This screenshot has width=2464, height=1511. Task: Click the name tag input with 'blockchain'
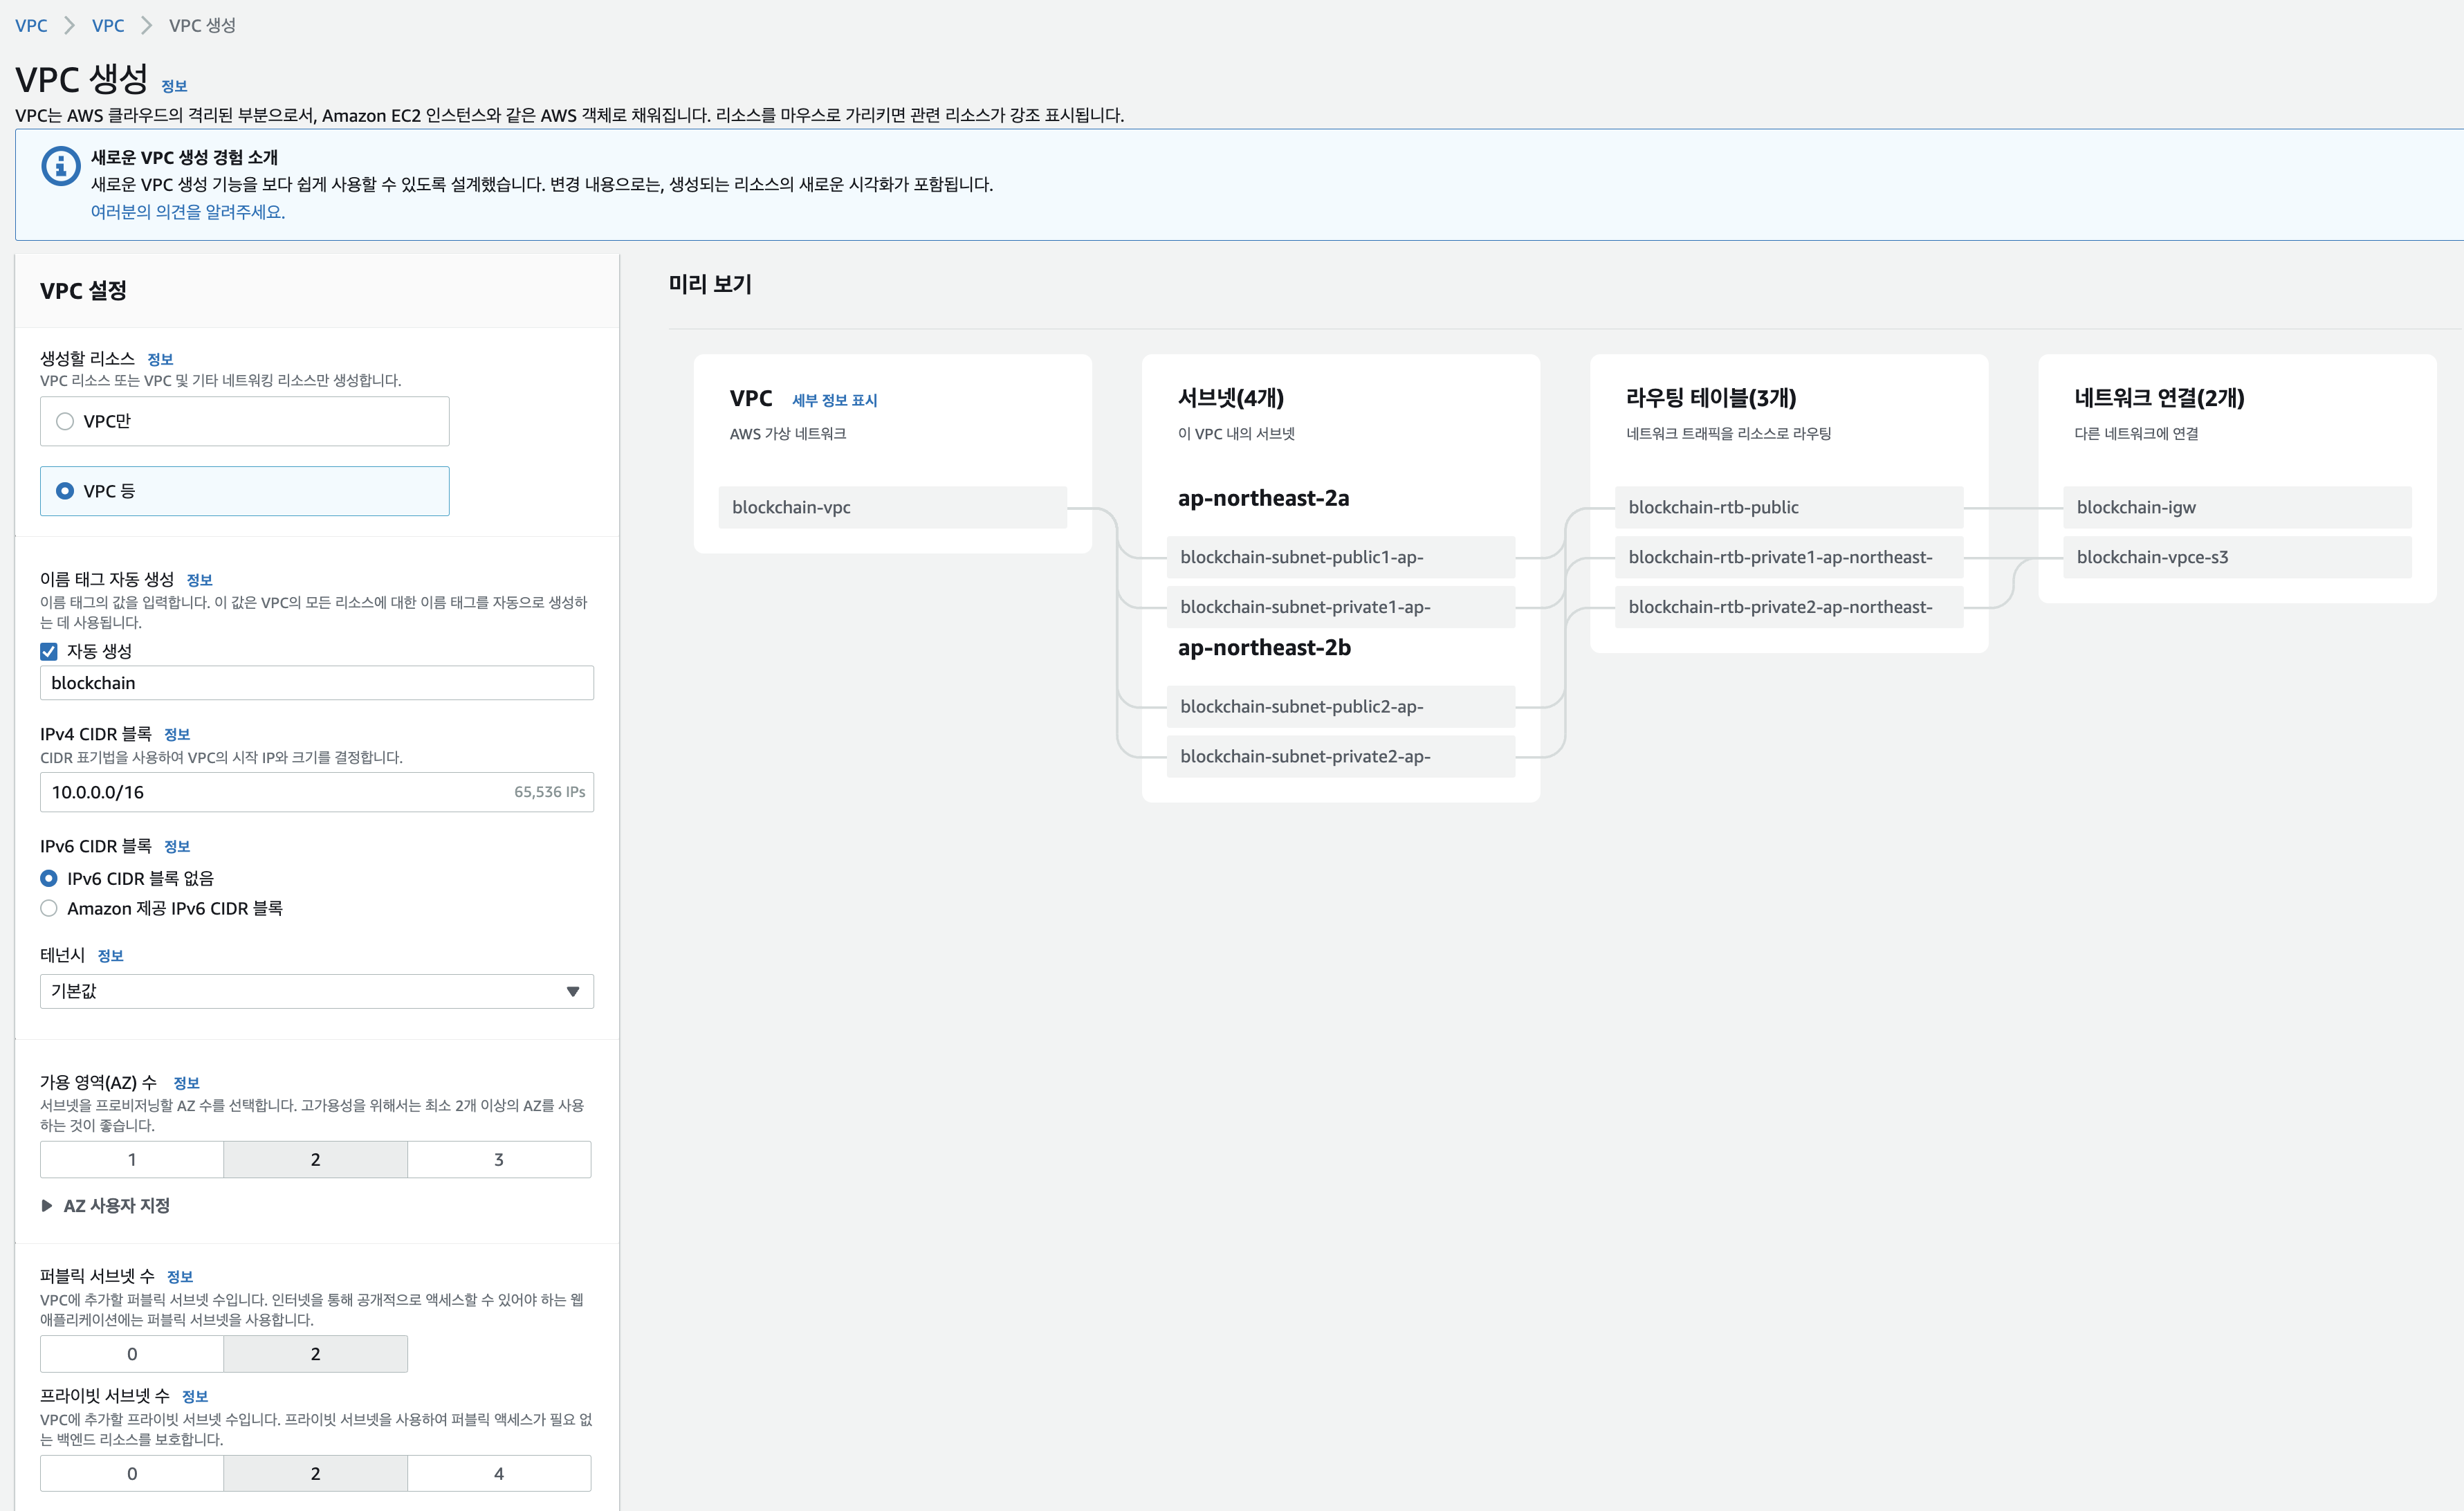pyautogui.click(x=316, y=683)
